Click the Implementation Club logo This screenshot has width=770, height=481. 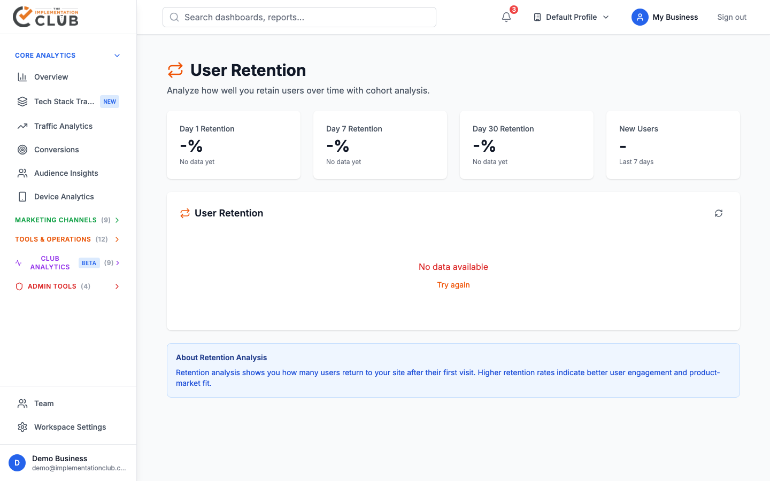(x=45, y=17)
